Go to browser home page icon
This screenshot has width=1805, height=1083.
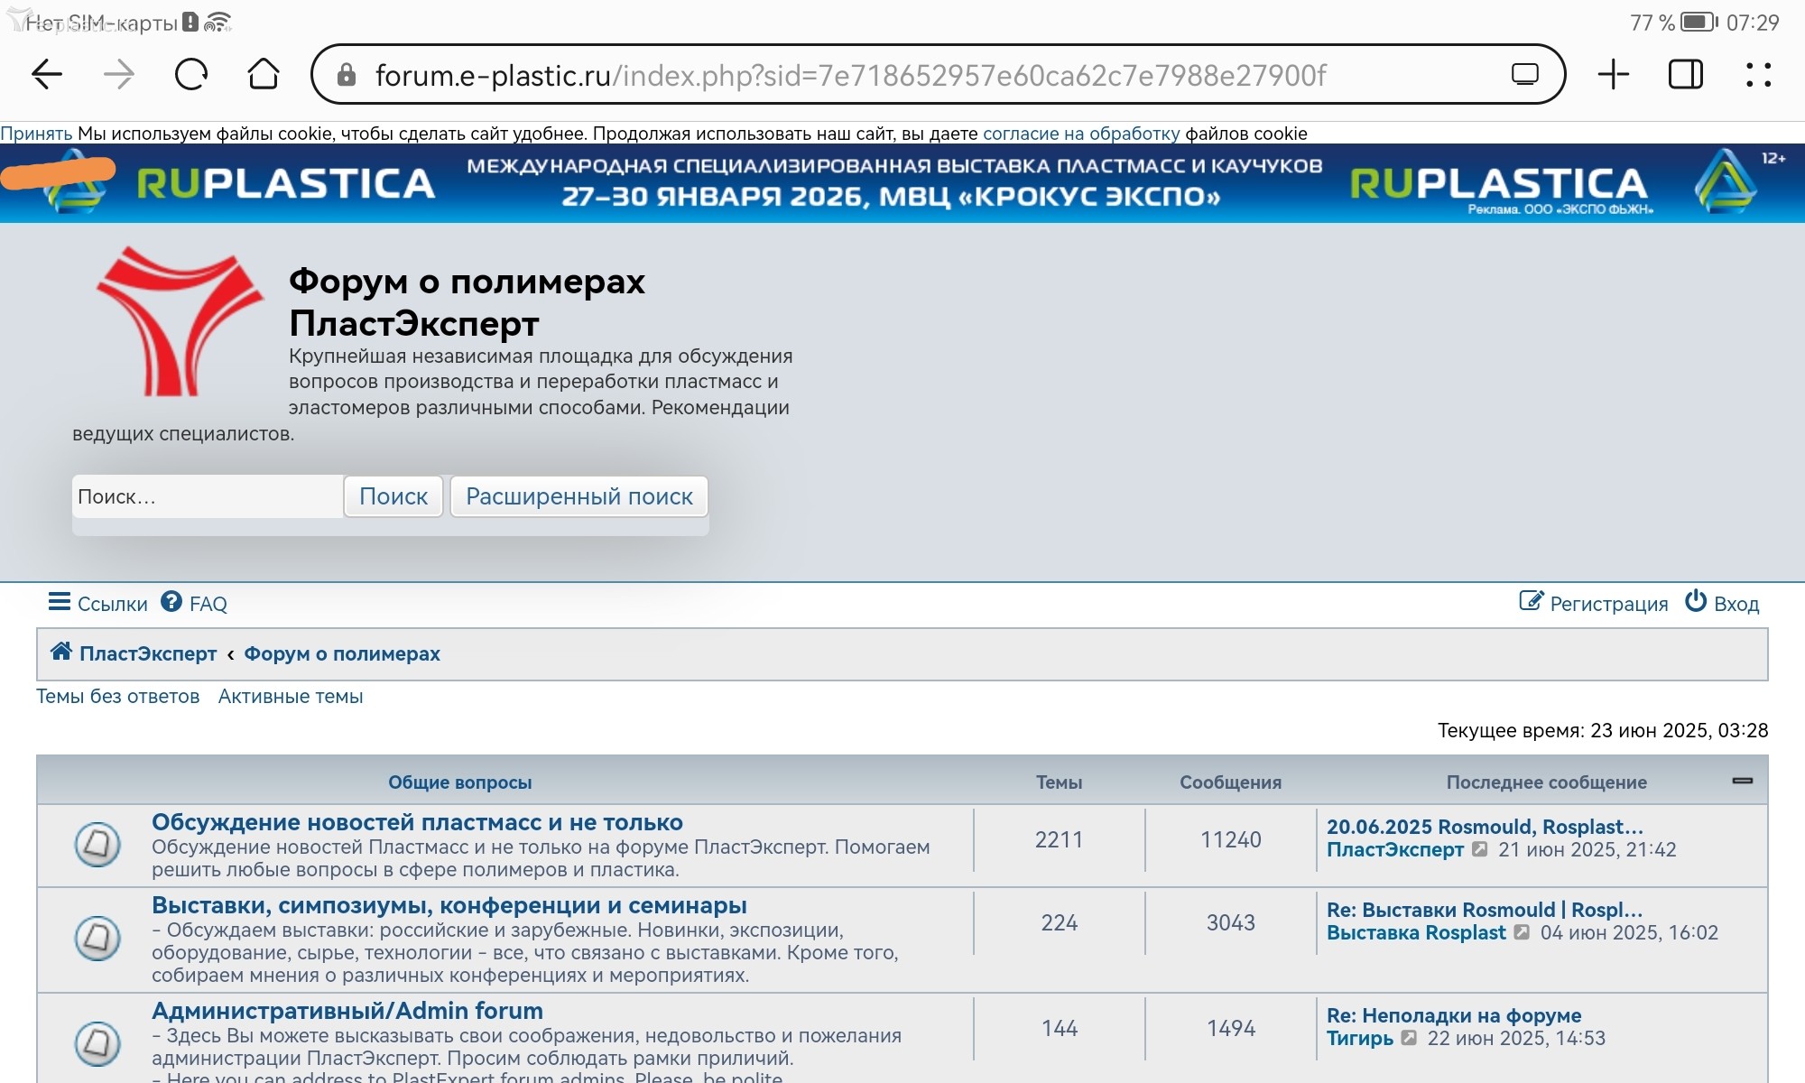pos(263,74)
